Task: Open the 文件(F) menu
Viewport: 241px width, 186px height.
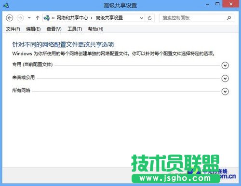Action: tap(13, 29)
